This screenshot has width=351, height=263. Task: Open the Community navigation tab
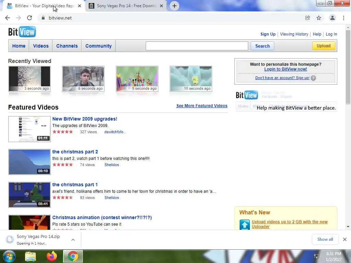pyautogui.click(x=98, y=46)
